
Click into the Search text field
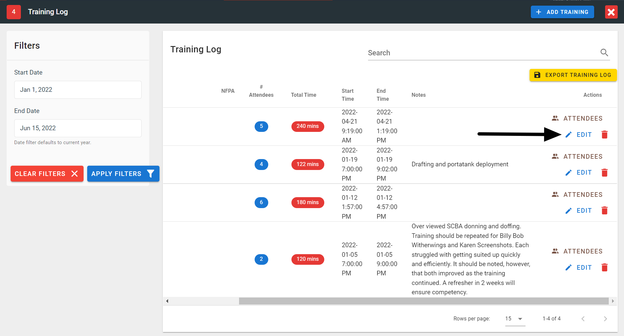pyautogui.click(x=481, y=53)
